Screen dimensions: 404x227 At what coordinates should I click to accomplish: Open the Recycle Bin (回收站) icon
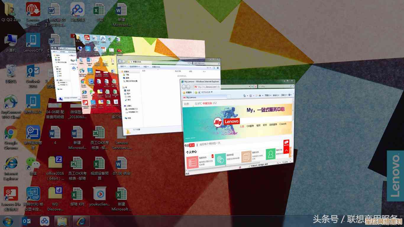click(x=11, y=72)
